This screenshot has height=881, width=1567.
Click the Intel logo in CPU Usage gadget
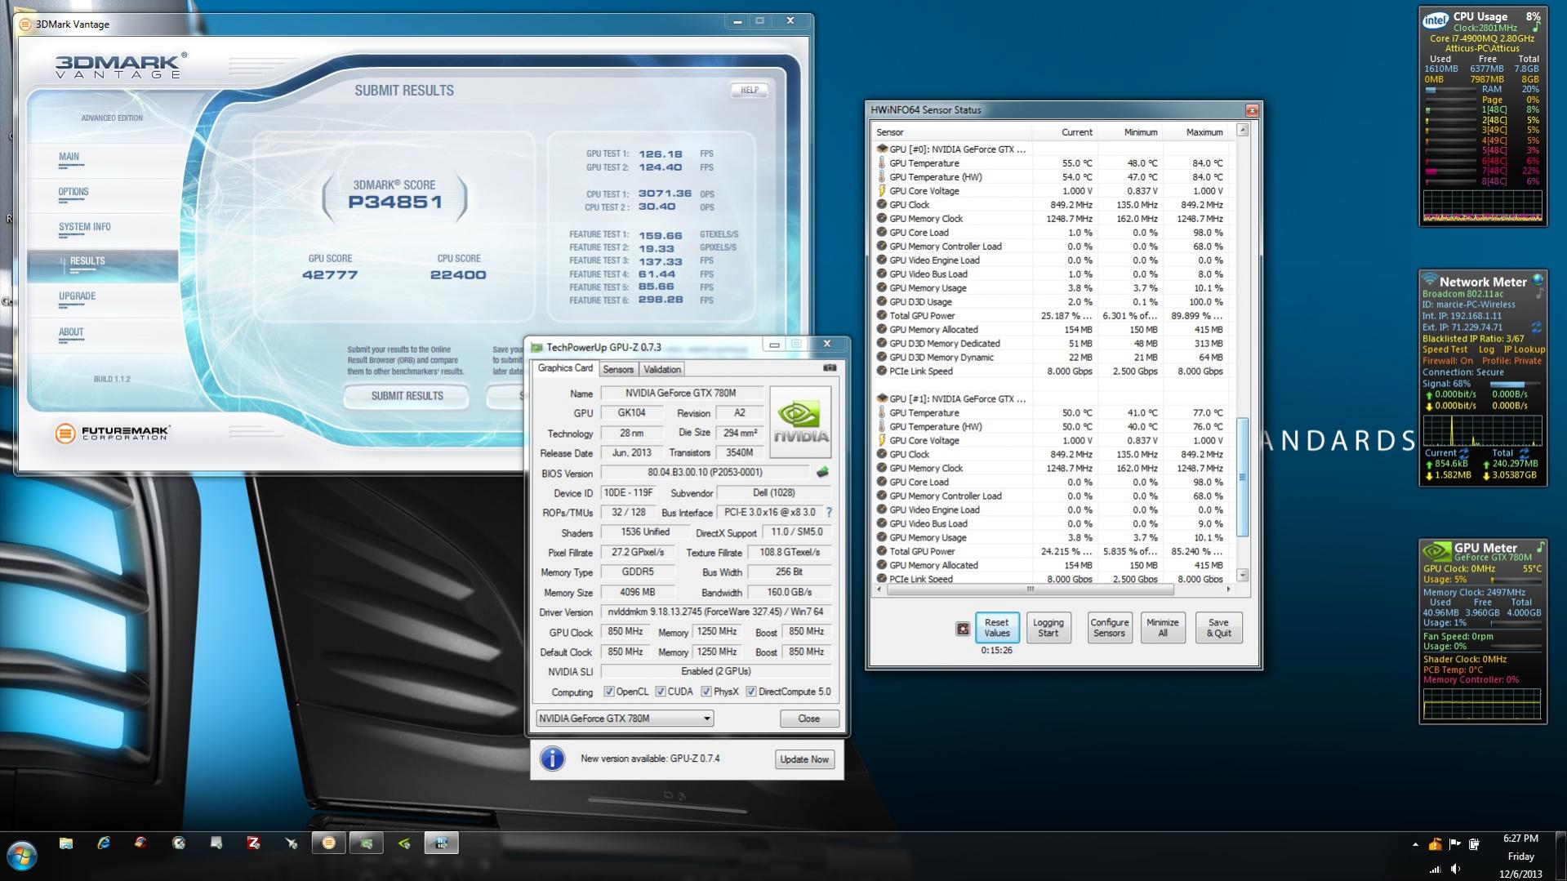(1436, 20)
